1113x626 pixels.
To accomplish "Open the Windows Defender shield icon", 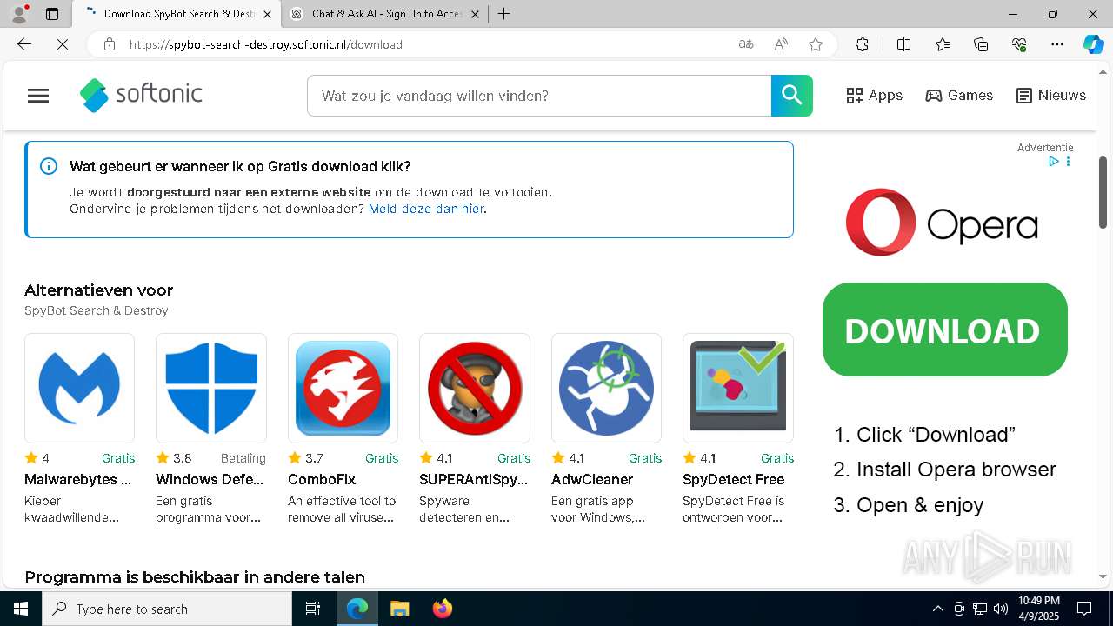I will tap(211, 388).
